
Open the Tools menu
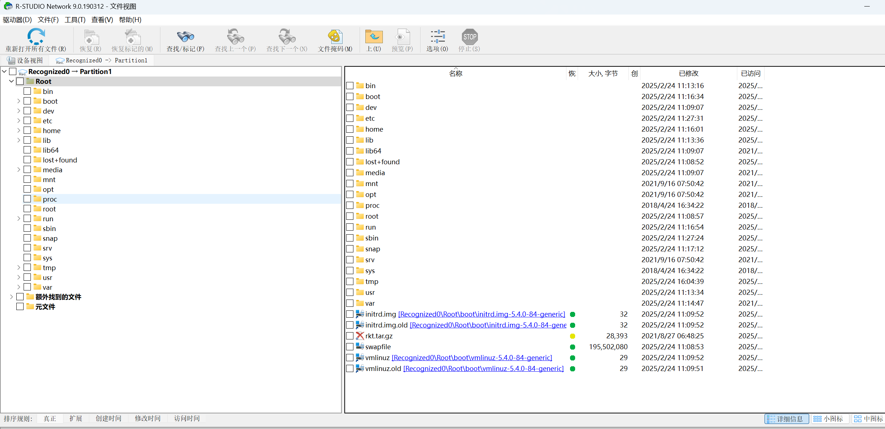(x=75, y=20)
